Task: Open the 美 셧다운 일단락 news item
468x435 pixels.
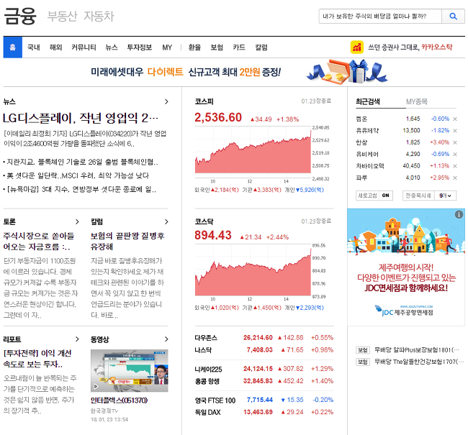Action: click(x=76, y=175)
